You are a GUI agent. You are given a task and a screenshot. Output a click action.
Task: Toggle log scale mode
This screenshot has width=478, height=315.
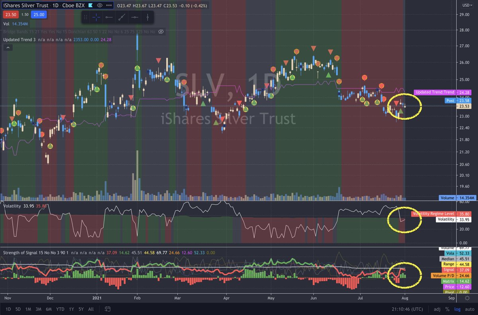click(456, 309)
